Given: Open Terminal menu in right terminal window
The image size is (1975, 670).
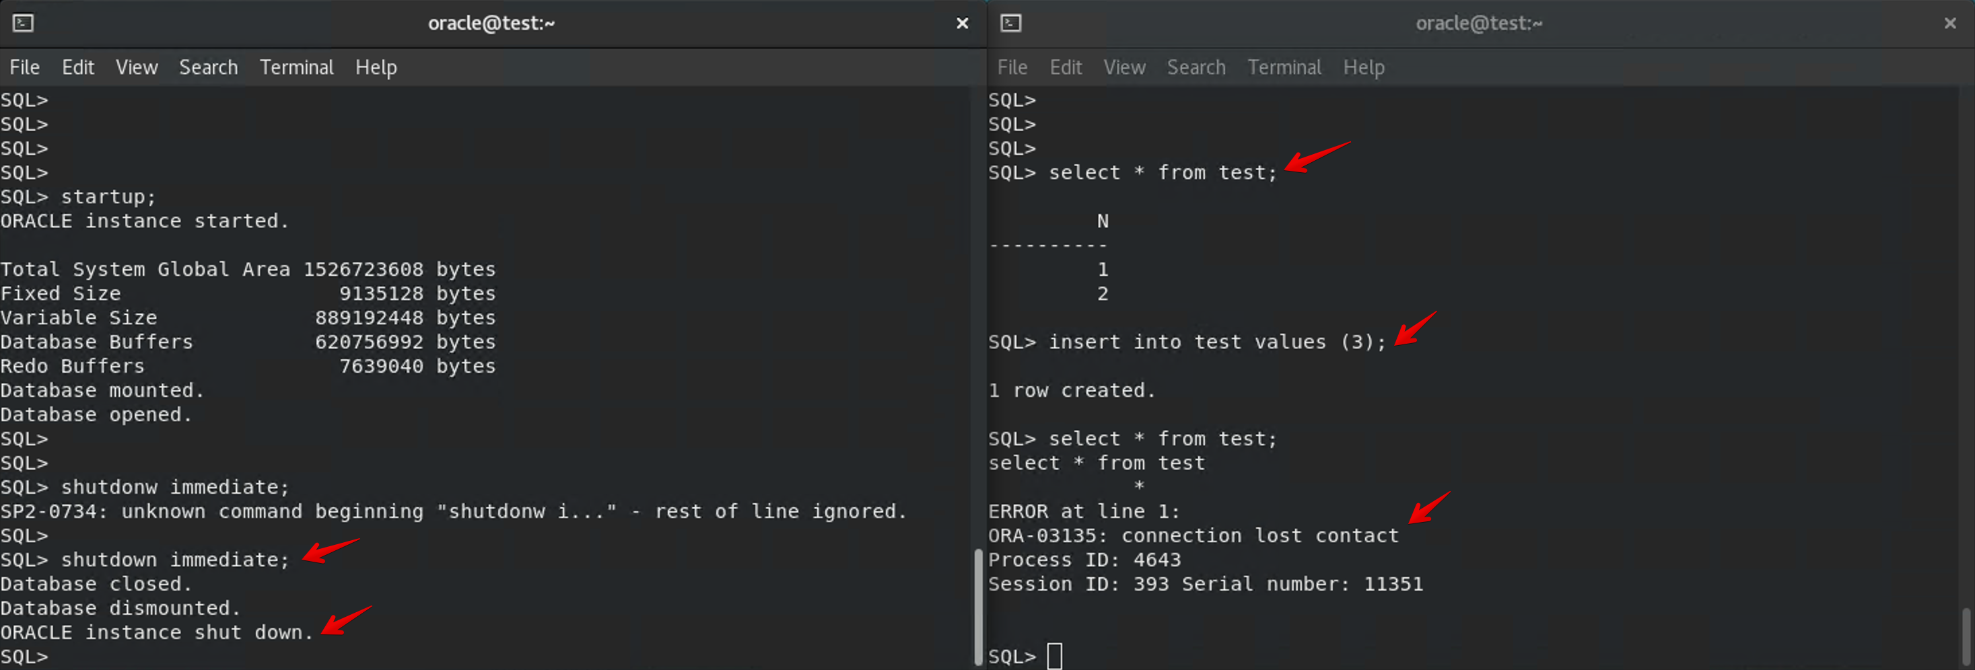Looking at the screenshot, I should click(1284, 67).
